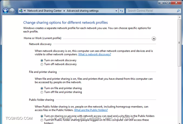Maximize the Advanced sharing settings window
The image size is (183, 124).
click(x=168, y=3)
